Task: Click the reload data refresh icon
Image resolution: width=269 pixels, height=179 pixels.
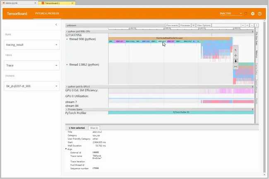Action: (x=246, y=14)
